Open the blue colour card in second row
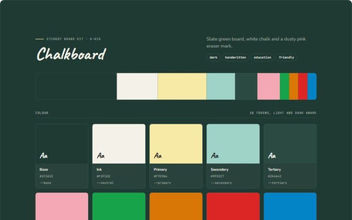 pyautogui.click(x=290, y=206)
